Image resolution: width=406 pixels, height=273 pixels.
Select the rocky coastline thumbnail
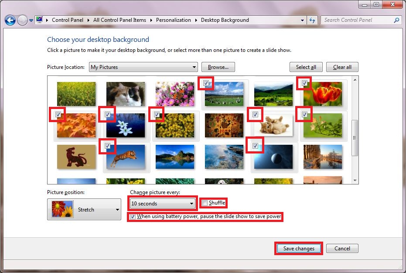point(224,157)
